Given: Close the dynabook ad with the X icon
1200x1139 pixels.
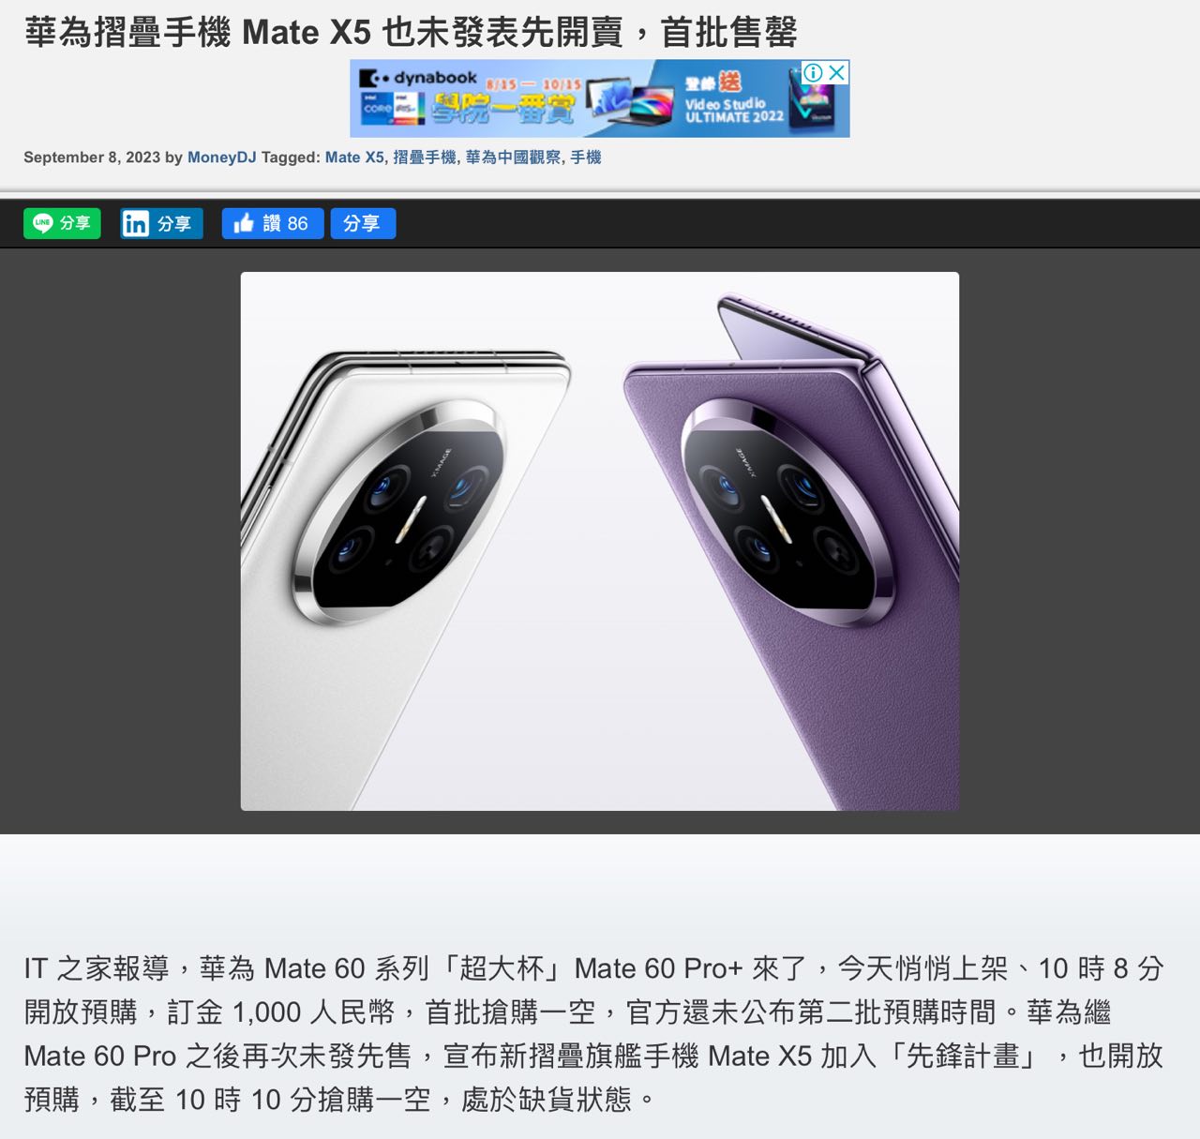Looking at the screenshot, I should coord(837,72).
